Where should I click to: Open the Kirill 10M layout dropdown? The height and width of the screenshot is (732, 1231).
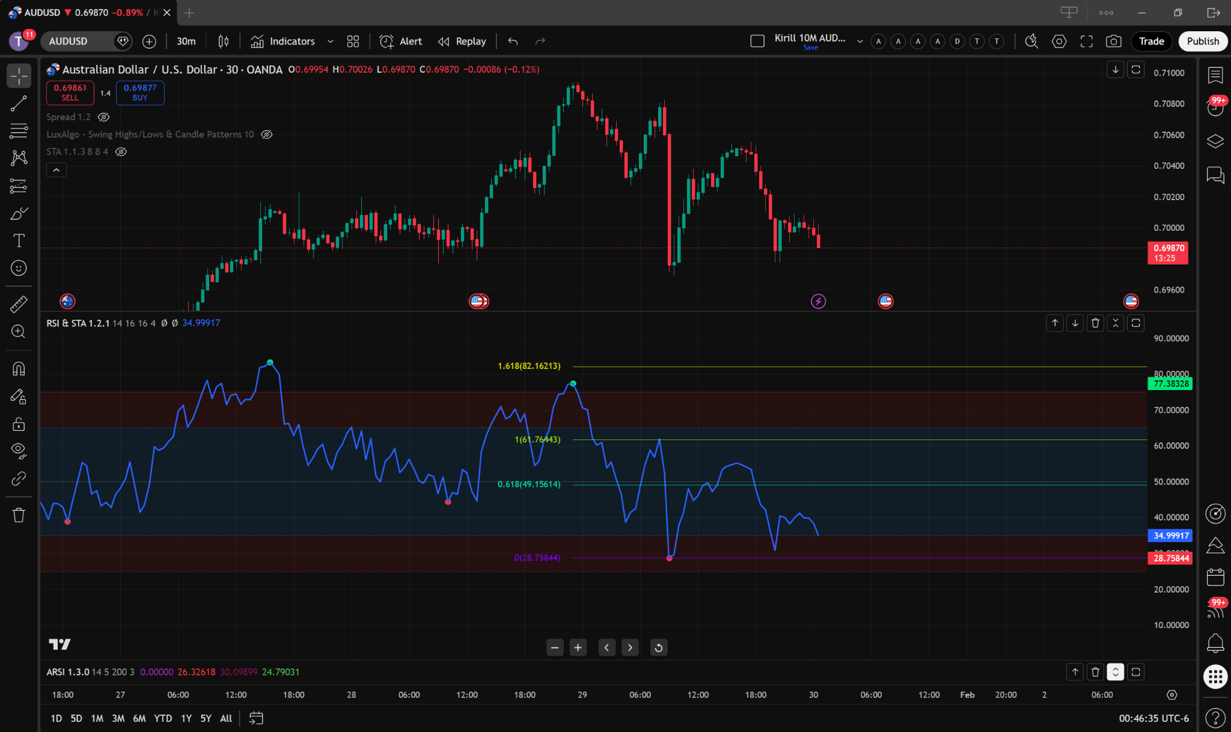(860, 41)
